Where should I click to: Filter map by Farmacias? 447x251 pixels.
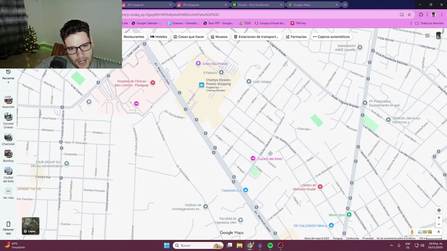296,37
